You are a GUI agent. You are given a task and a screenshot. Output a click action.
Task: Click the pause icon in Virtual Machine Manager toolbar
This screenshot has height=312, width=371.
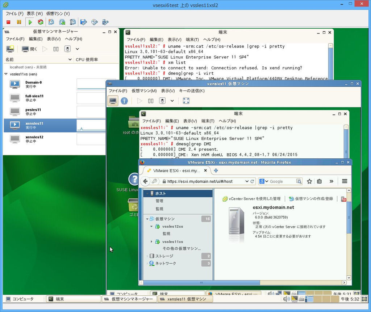(x=56, y=49)
